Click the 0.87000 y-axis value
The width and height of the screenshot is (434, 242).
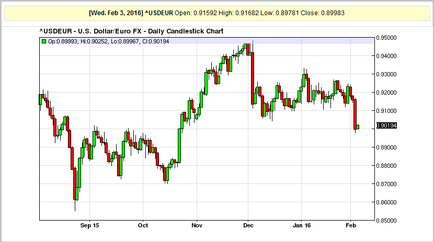(x=386, y=184)
